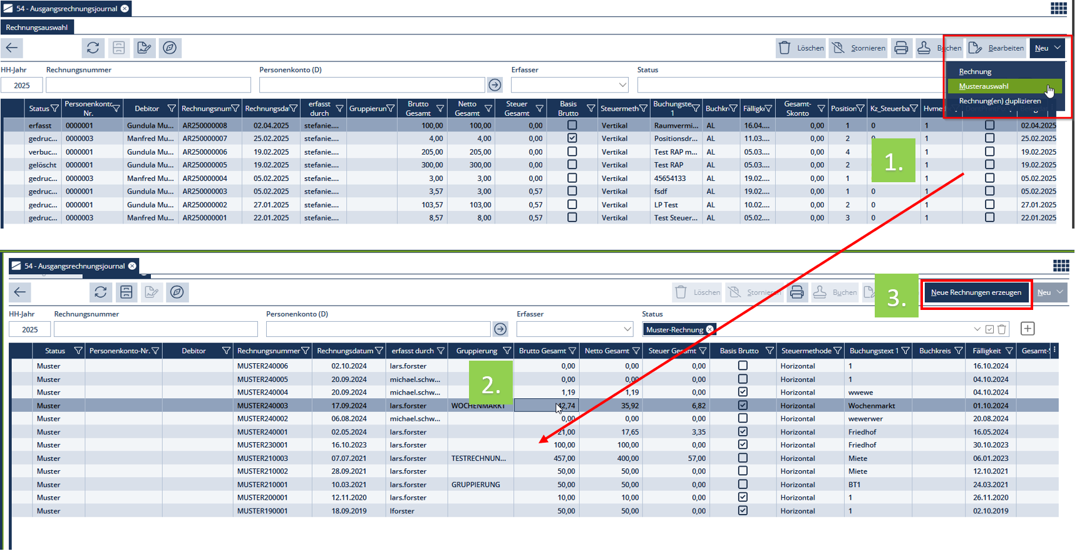Click the funnel icon on Buchungstext 1 column
Image resolution: width=1077 pixels, height=551 pixels.
[905, 351]
